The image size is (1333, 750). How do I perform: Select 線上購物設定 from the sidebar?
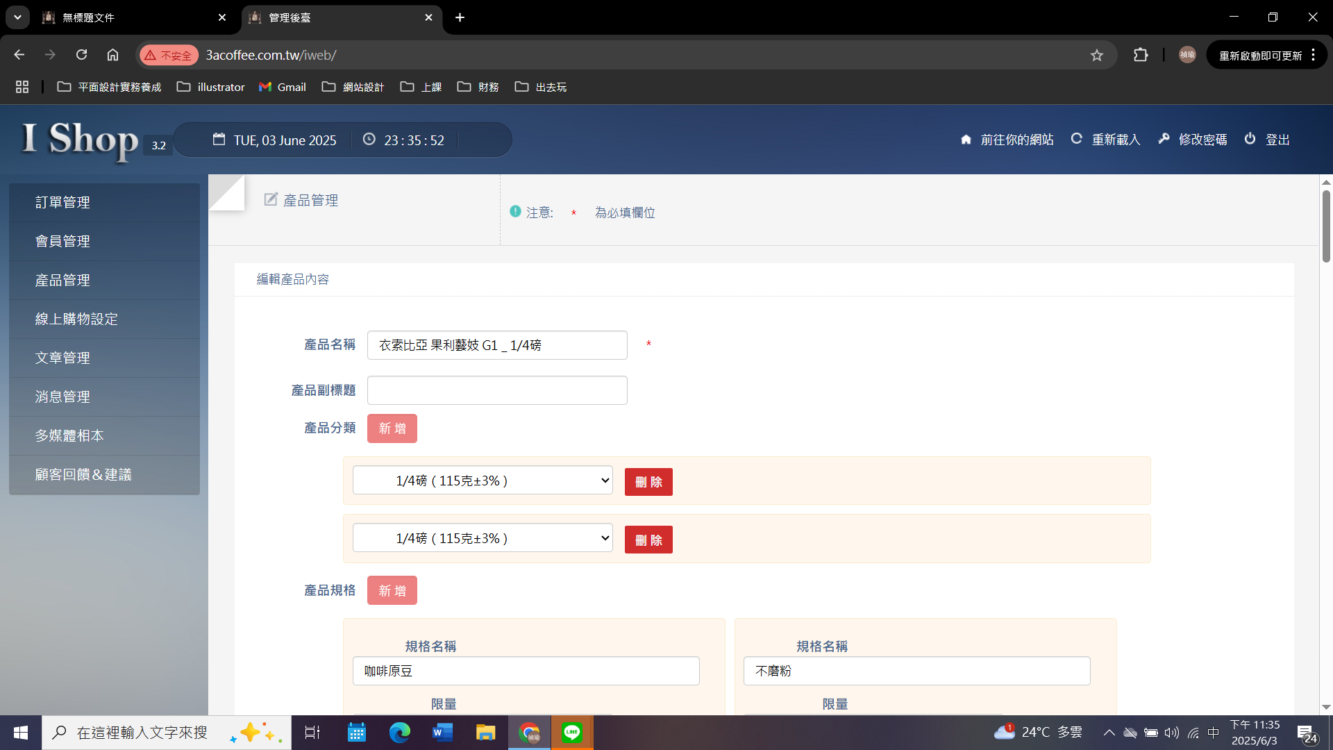[x=76, y=319]
